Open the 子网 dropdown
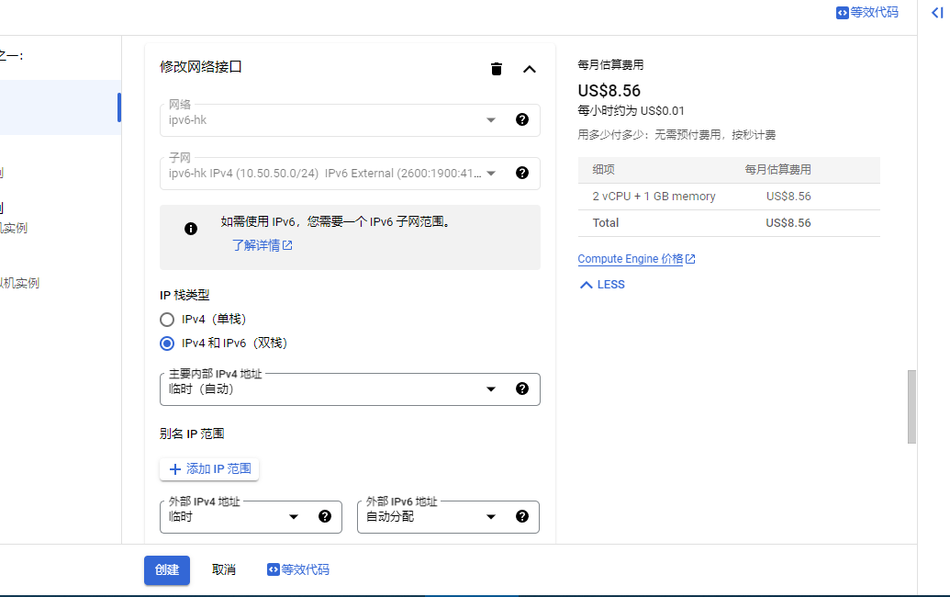950x597 pixels. point(330,173)
